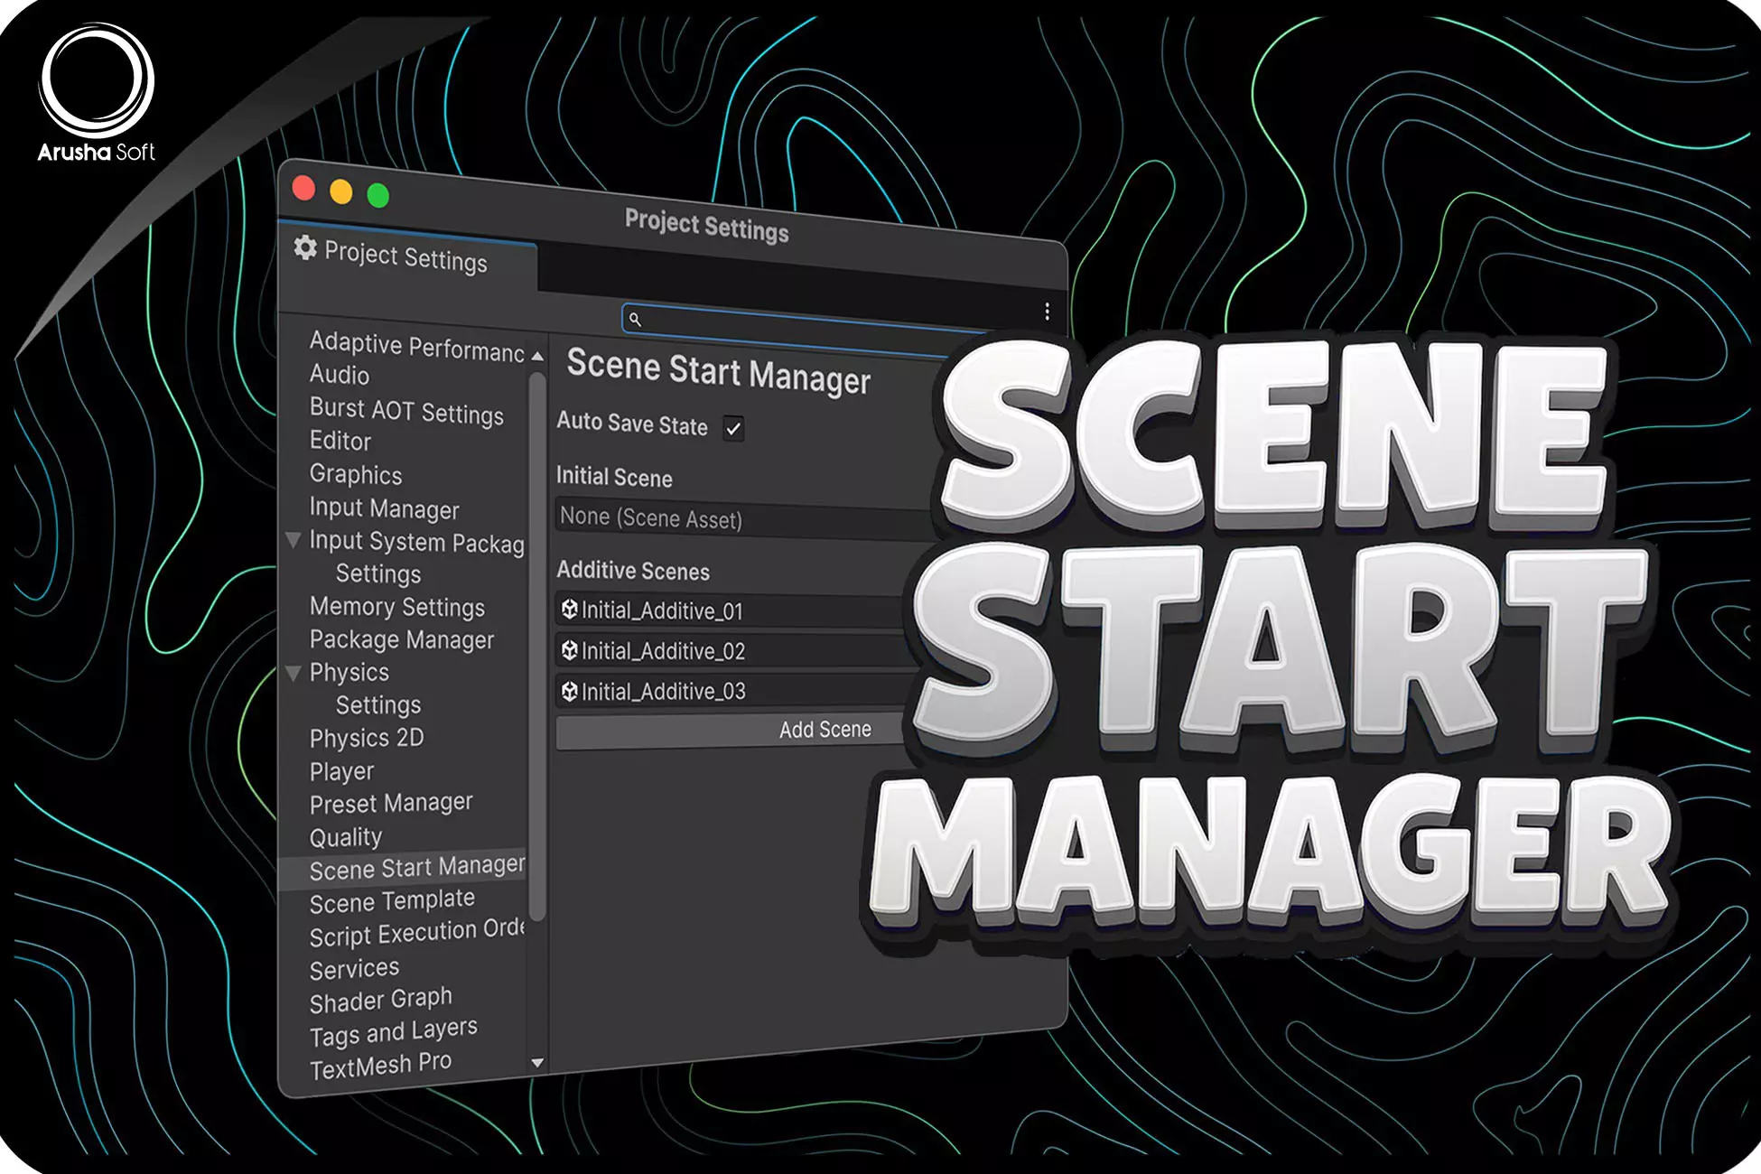The height and width of the screenshot is (1174, 1761).
Task: Open Physics 2D settings
Action: (367, 739)
